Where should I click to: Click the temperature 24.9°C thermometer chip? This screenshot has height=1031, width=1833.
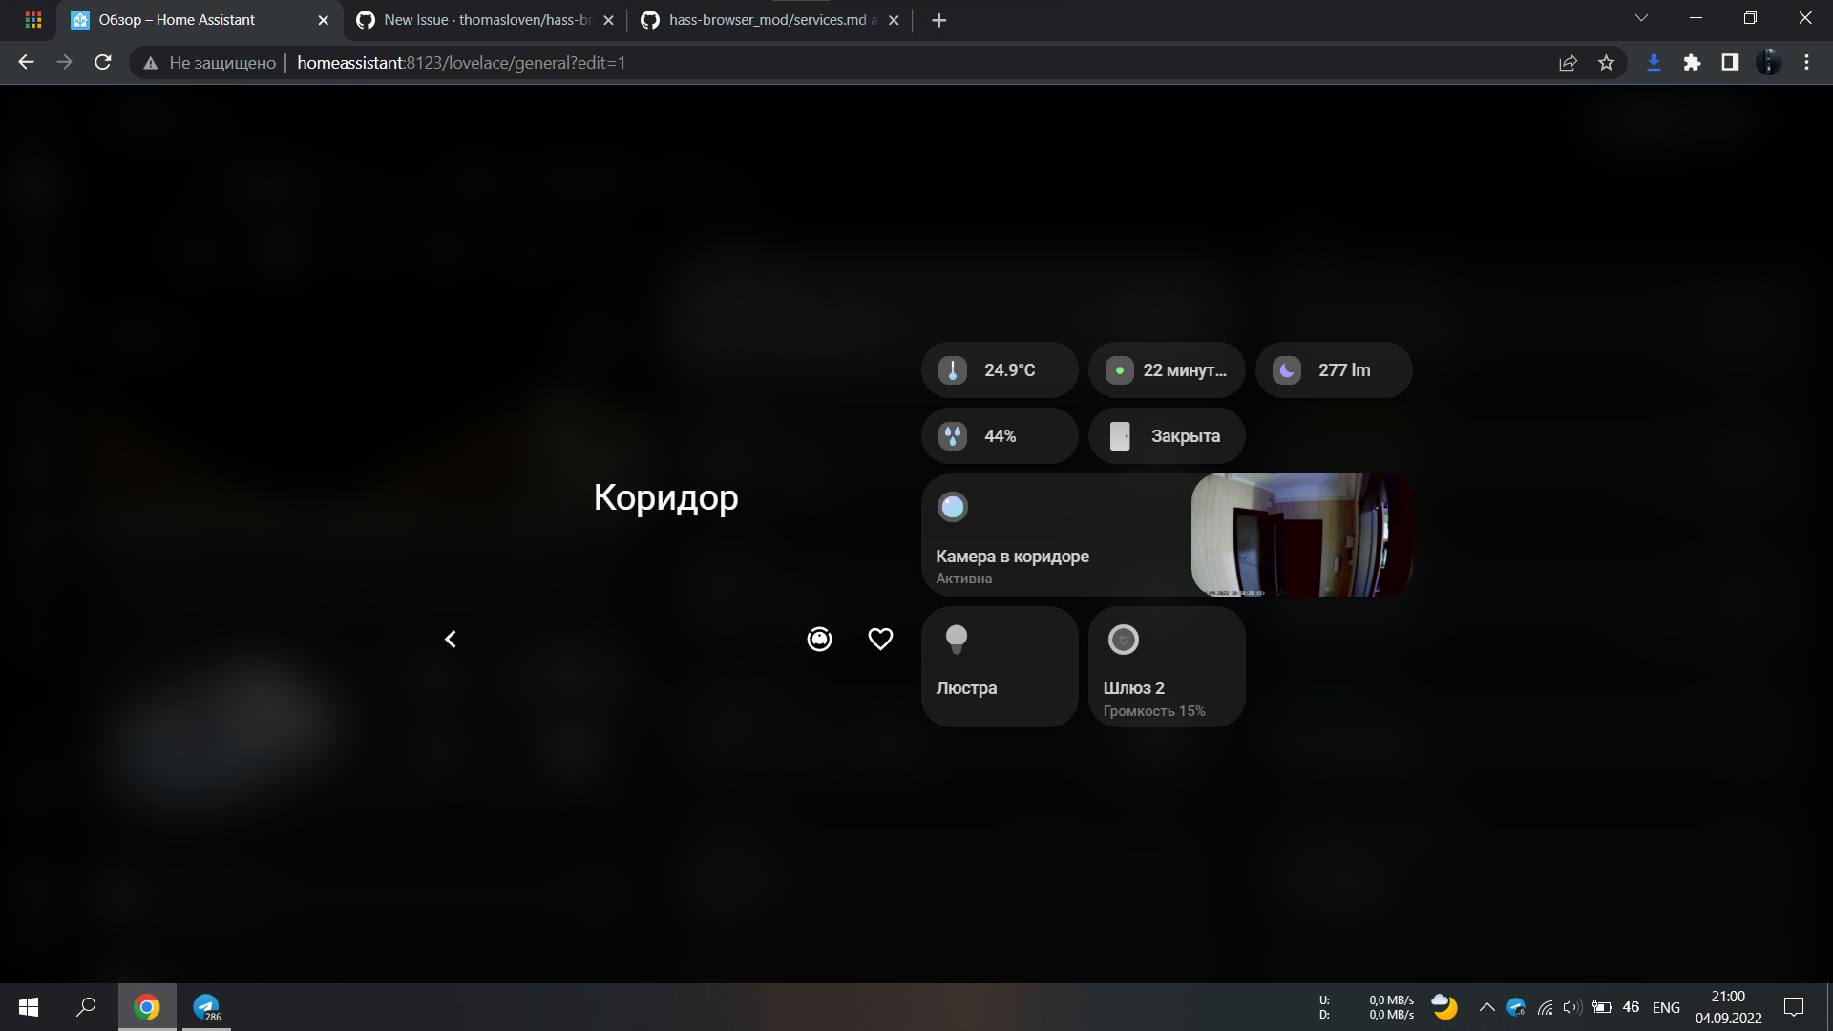[x=999, y=370]
